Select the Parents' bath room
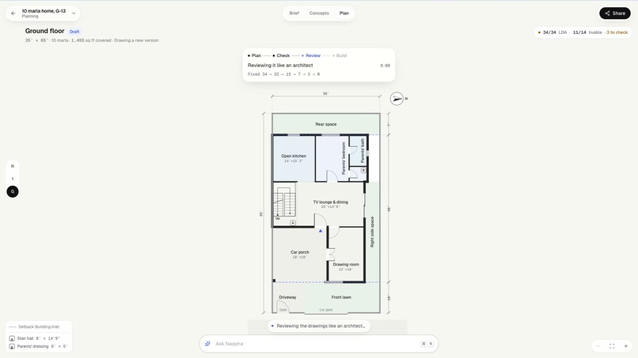Viewport: 638px width, 358px height. (x=358, y=151)
